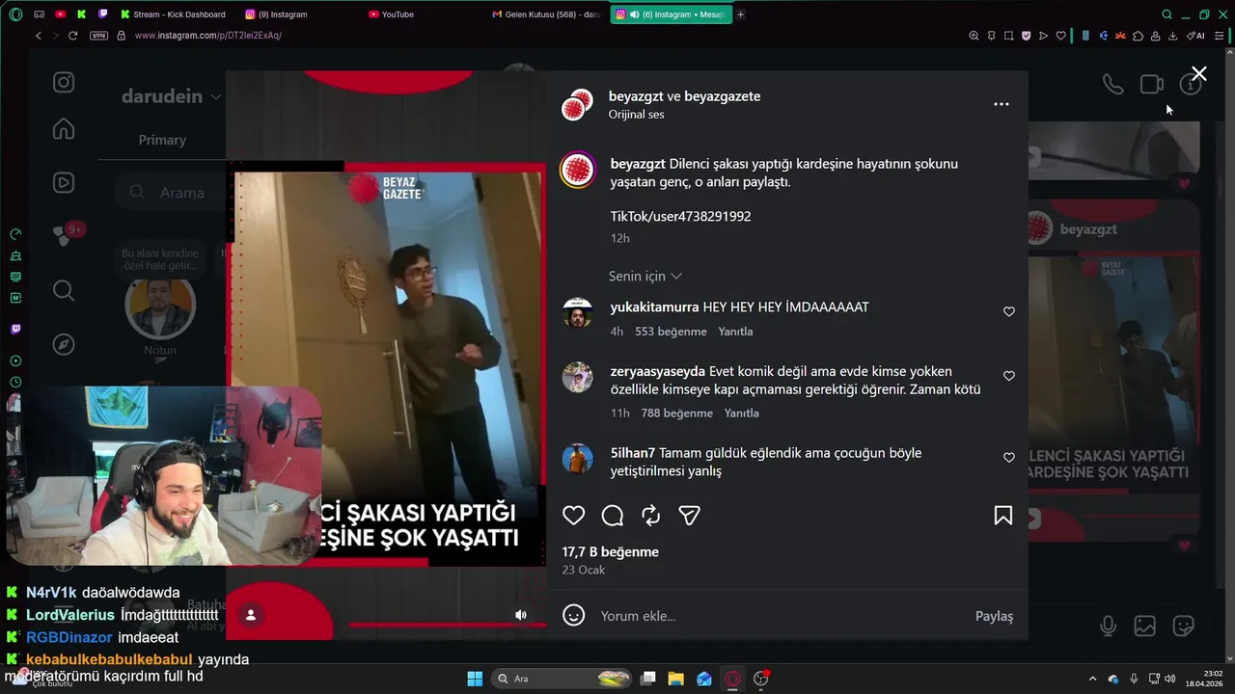The width and height of the screenshot is (1235, 694).
Task: View '553 beğenme' likes on yukakitamurra's comment
Action: pos(671,332)
